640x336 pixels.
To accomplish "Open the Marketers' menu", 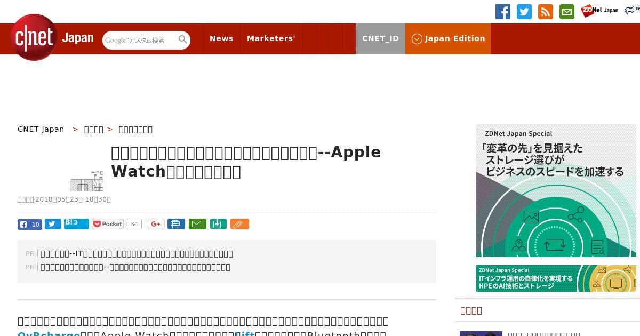I will [271, 38].
